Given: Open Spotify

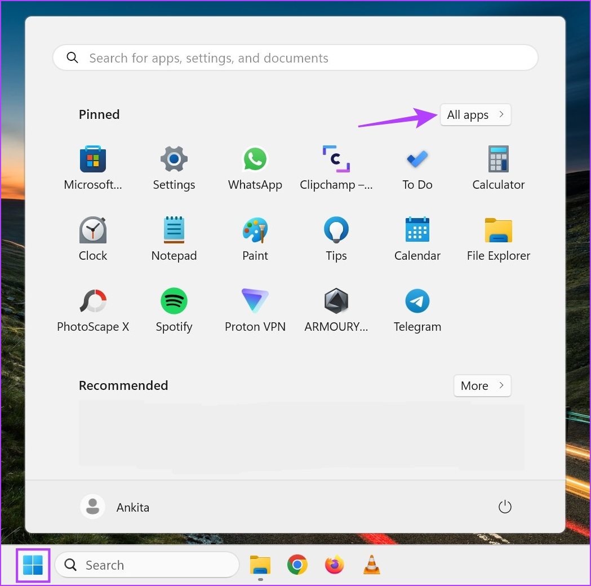Looking at the screenshot, I should click(174, 310).
